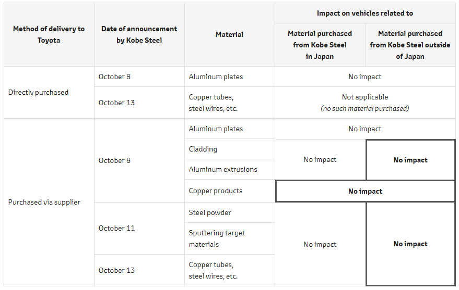Select the "Aluminum extrusions" material cell
459x290 pixels.
(223, 169)
